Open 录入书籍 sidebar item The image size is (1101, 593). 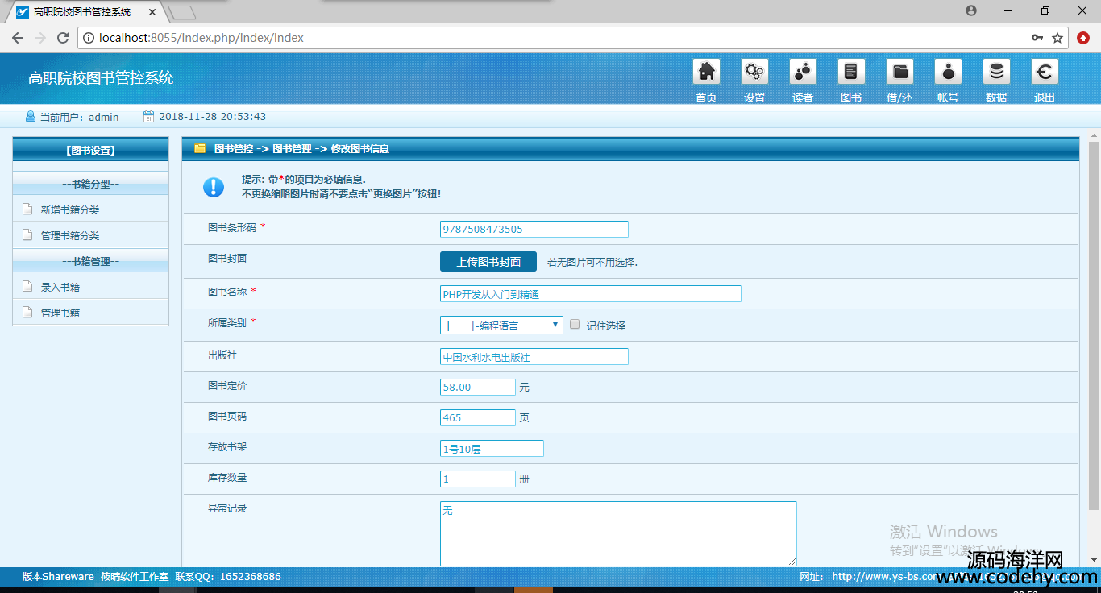point(60,288)
